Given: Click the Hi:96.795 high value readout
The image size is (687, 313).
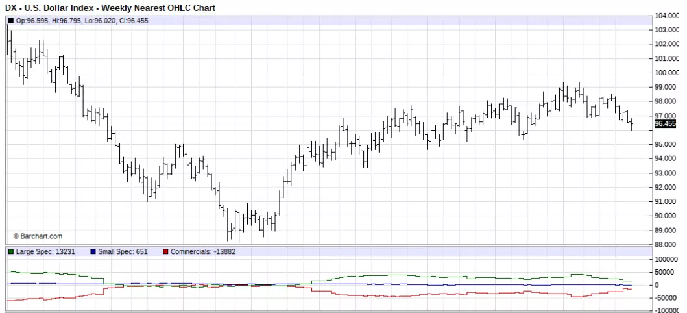Looking at the screenshot, I should point(67,21).
